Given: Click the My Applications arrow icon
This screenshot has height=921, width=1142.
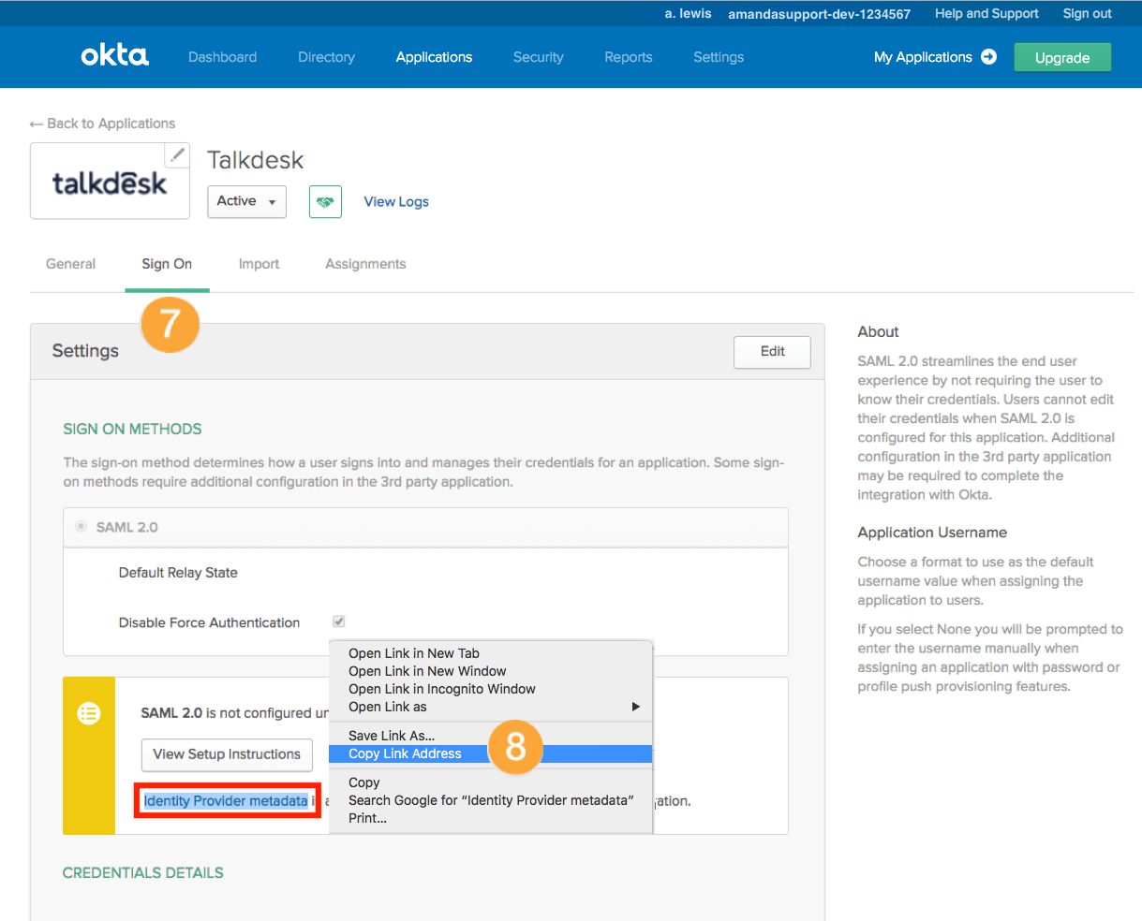Looking at the screenshot, I should pyautogui.click(x=988, y=57).
